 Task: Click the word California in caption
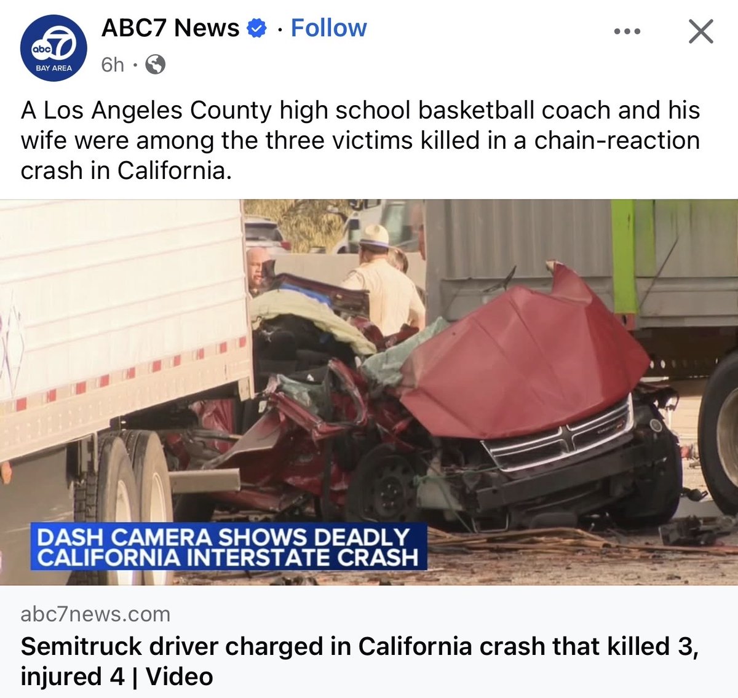173,170
